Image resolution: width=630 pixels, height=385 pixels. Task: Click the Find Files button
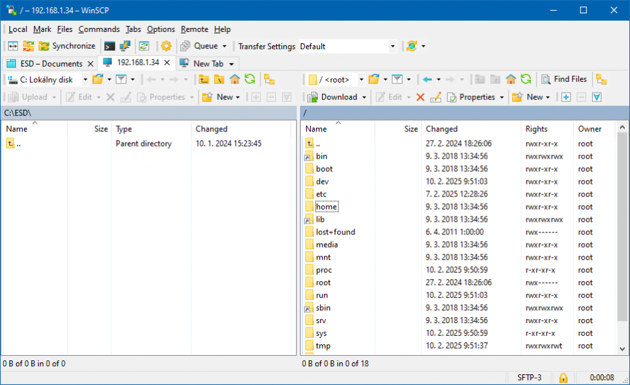coord(563,79)
